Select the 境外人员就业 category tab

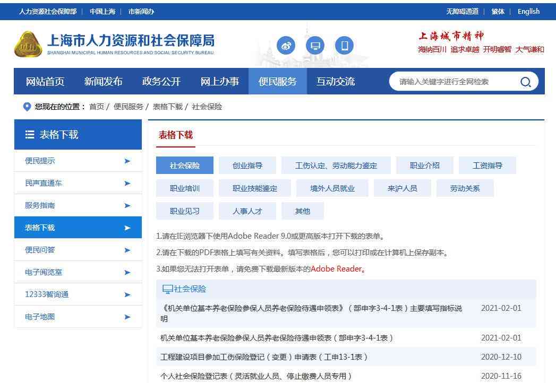click(332, 188)
